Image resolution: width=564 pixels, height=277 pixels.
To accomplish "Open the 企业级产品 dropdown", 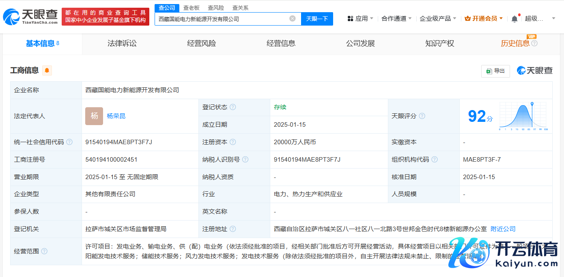I will click(438, 19).
